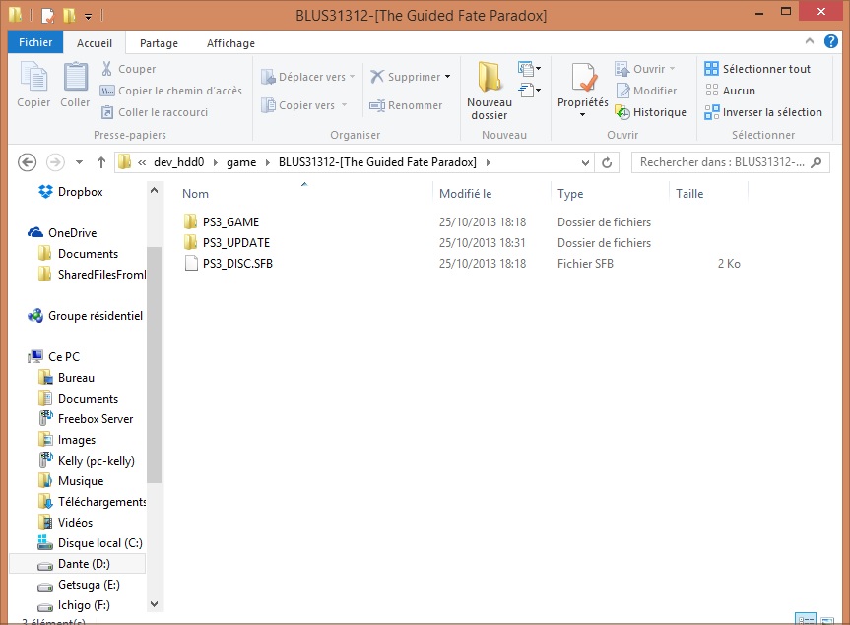The width and height of the screenshot is (850, 625).
Task: Open the Fichier menu tab
Action: pos(35,42)
